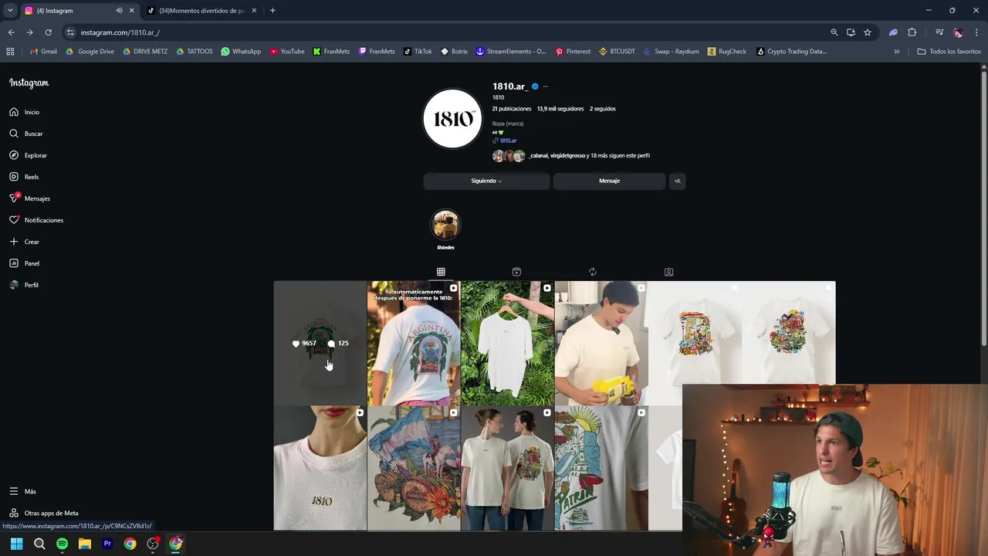Viewport: 988px width, 556px height.
Task: Open the 'PATRIA' sun illustration post
Action: click(601, 468)
